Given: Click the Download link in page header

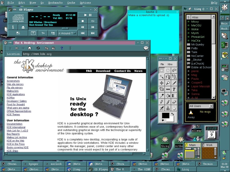Looking at the screenshot, I should click(x=103, y=71).
